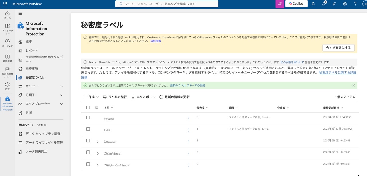Image resolution: width=367 pixels, height=176 pixels.
Task: Click the pink Purview portal icon
Action: click(x=280, y=4)
